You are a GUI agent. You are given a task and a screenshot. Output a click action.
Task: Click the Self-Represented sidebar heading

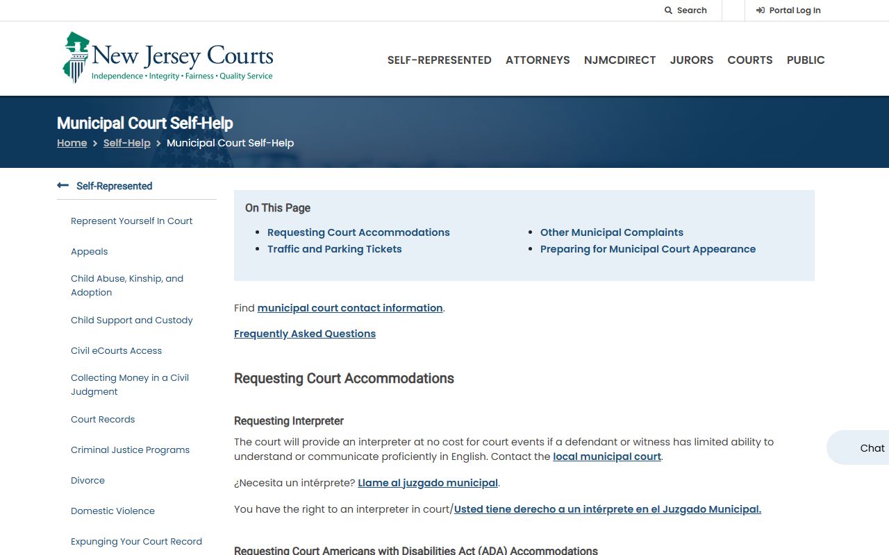pyautogui.click(x=115, y=186)
